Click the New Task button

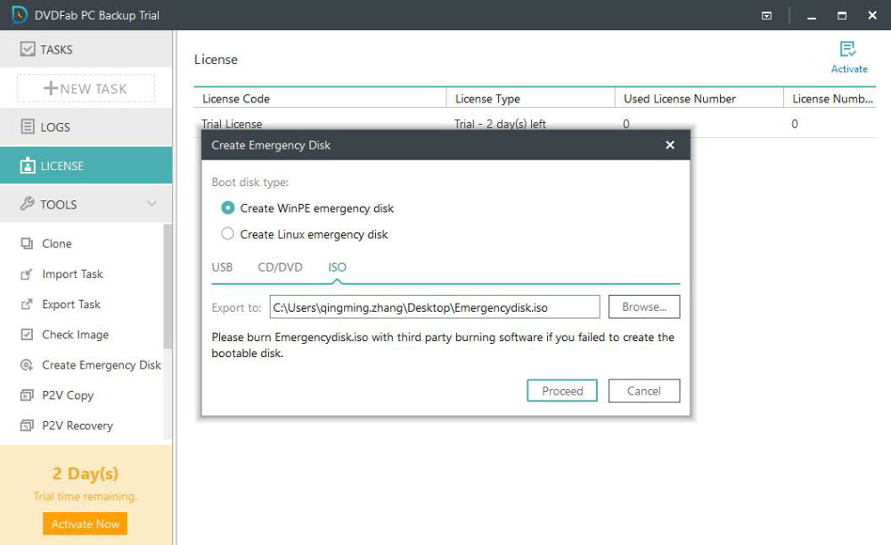[86, 88]
